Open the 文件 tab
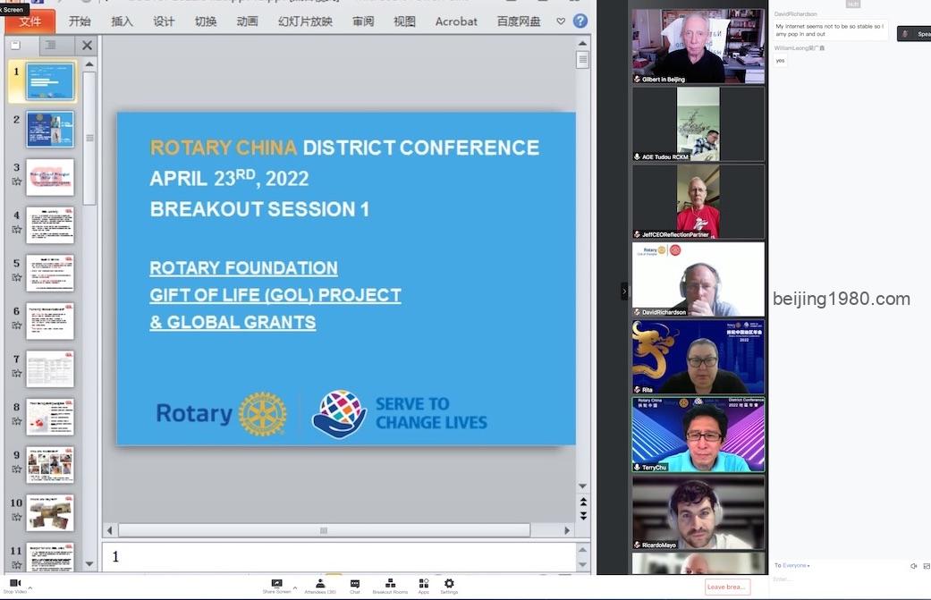This screenshot has width=931, height=600. (30, 22)
